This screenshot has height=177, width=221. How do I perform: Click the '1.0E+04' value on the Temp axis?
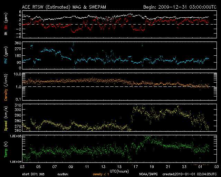point(16,162)
